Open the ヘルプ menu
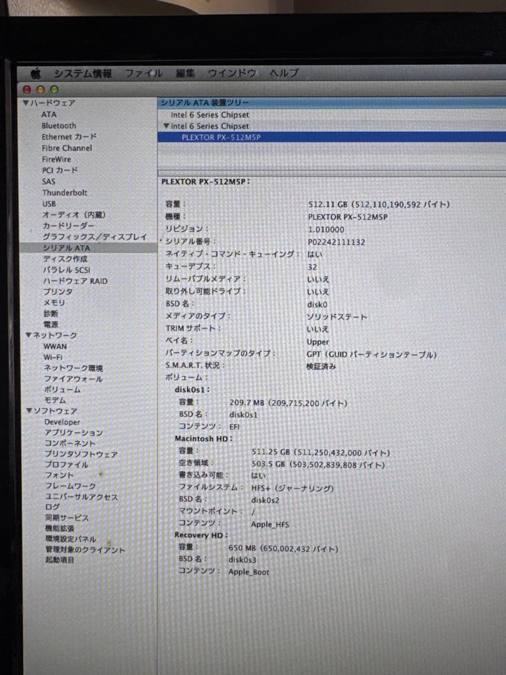This screenshot has height=675, width=506. coord(282,74)
